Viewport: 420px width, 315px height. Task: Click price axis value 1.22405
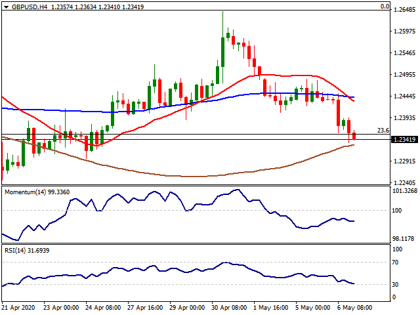(404, 182)
